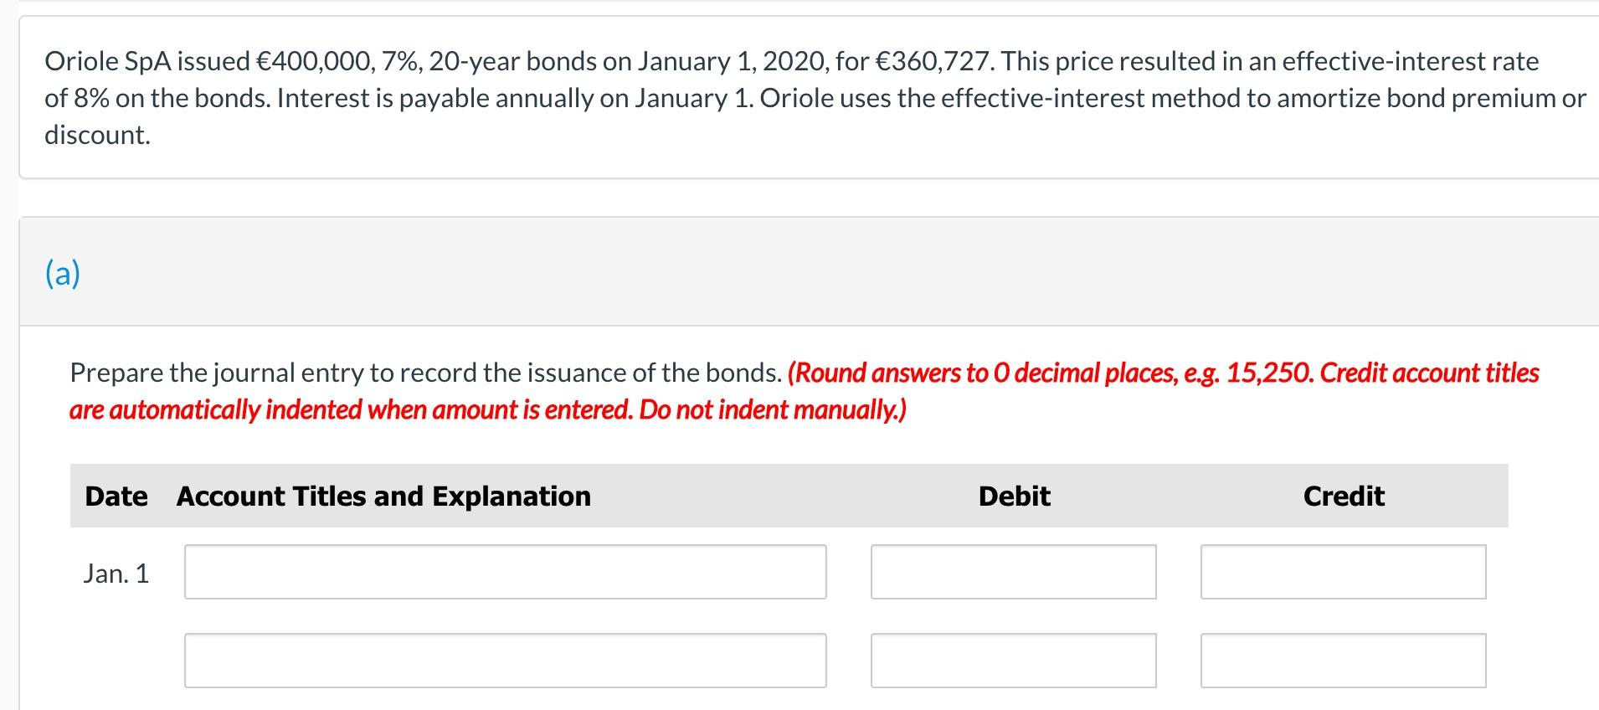Click the 'Prepare the journal entry' instruction text
This screenshot has width=1599, height=710.
(x=425, y=373)
